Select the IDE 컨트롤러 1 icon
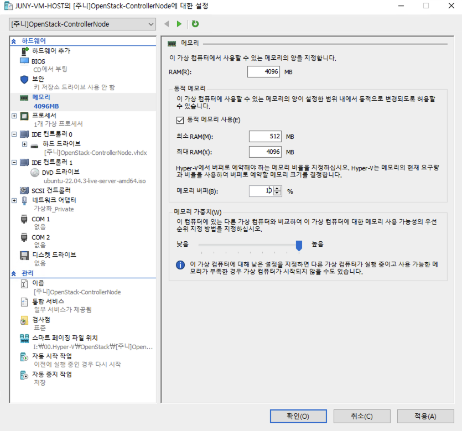Image resolution: width=462 pixels, height=431 pixels. tap(24, 162)
